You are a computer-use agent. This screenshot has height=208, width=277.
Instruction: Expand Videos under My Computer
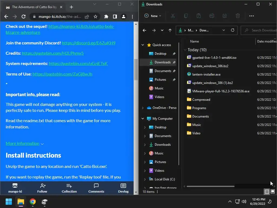point(145,171)
